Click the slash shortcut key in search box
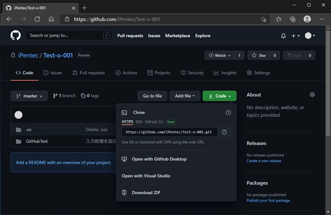Viewport: 331px width, 215px height. point(106,35)
